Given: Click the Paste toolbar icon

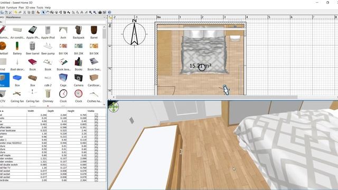Looking at the screenshot, I should click(x=33, y=13).
